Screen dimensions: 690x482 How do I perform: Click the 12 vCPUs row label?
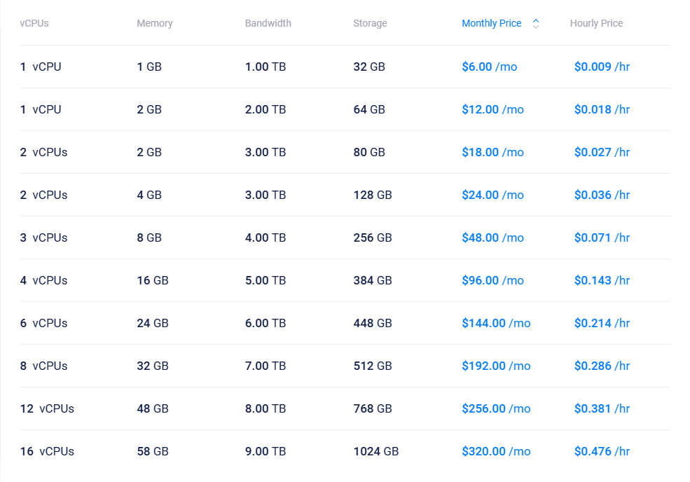tap(47, 409)
